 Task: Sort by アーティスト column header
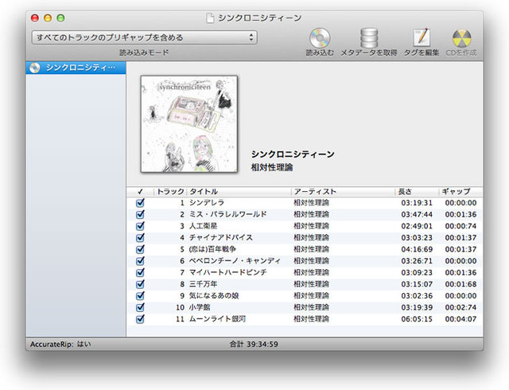pyautogui.click(x=343, y=192)
